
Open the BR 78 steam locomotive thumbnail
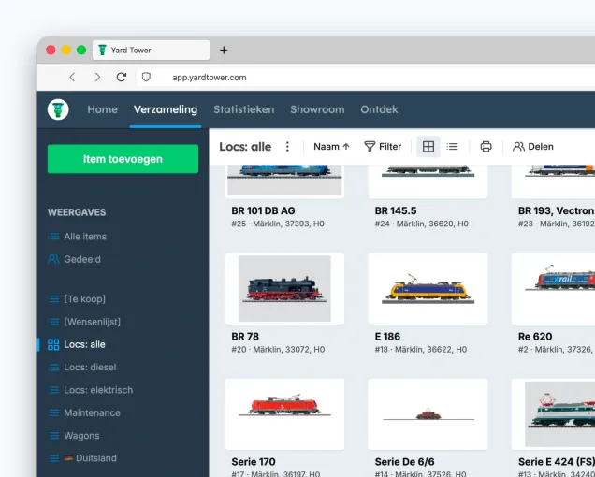(284, 288)
